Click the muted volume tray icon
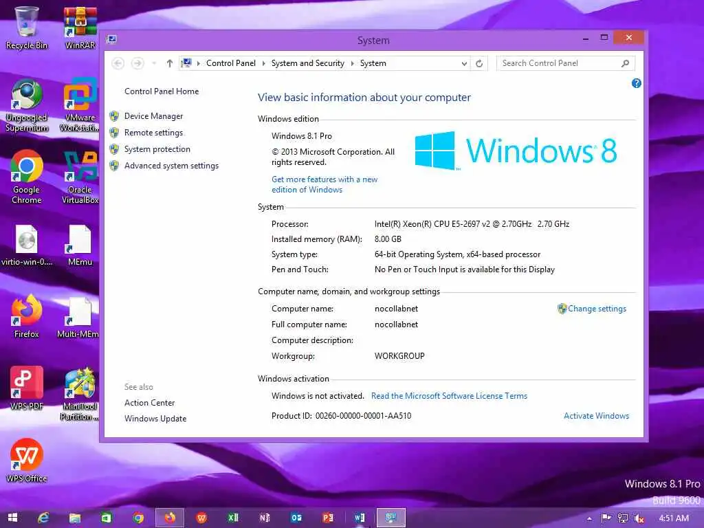The image size is (704, 528). tap(639, 518)
